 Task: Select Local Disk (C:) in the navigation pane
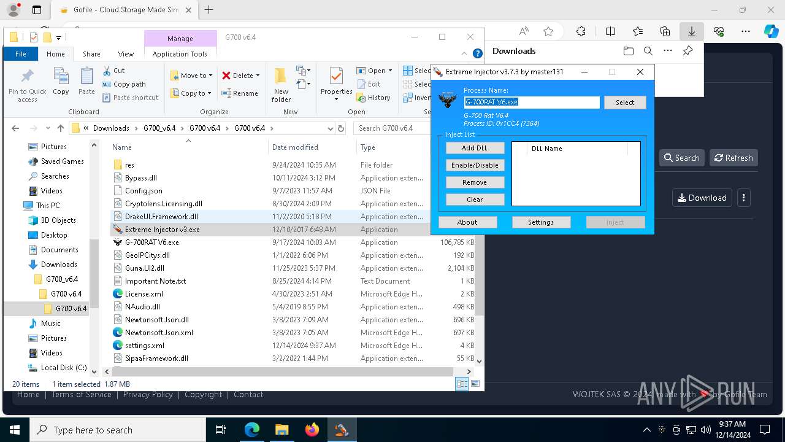[x=63, y=368]
